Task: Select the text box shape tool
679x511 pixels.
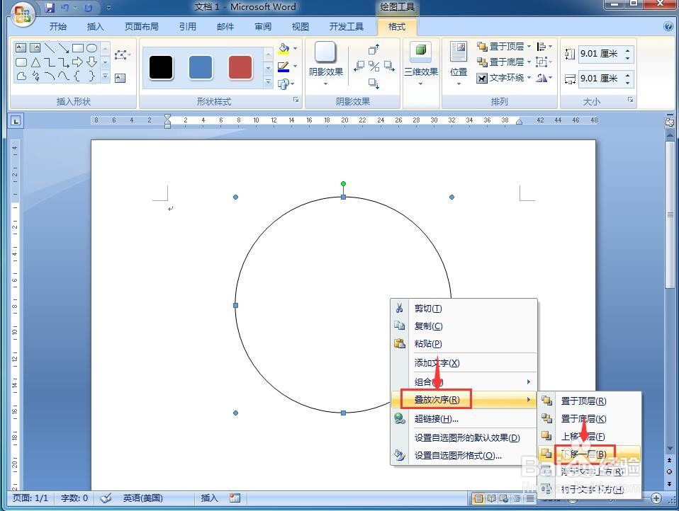Action: point(21,47)
